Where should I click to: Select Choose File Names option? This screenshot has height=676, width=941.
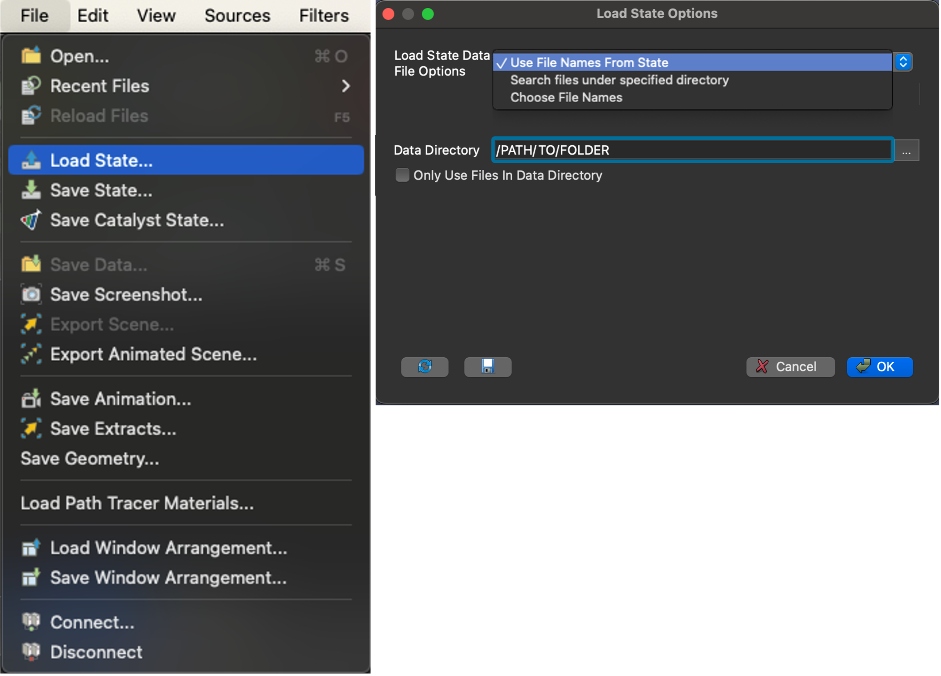click(x=566, y=97)
